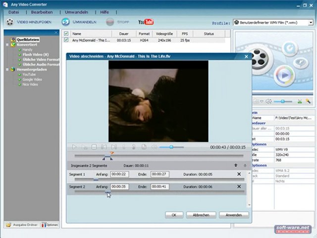This screenshot has height=238, width=317.
Task: Adjust the volume slider in trim dialog
Action: [172, 147]
